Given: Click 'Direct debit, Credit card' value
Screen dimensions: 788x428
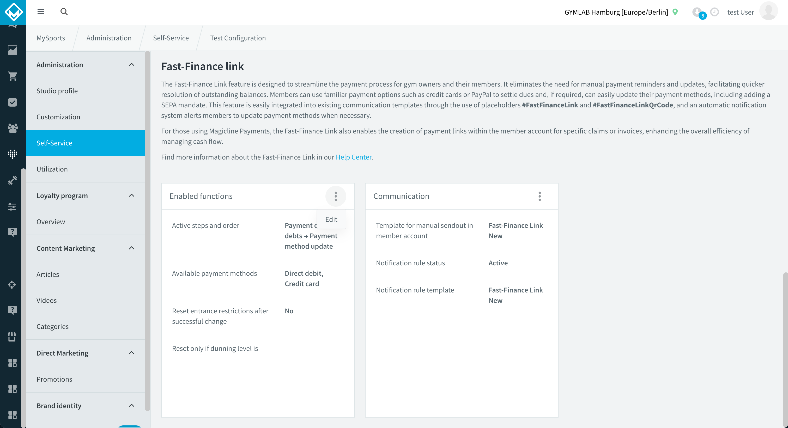Looking at the screenshot, I should coord(304,278).
